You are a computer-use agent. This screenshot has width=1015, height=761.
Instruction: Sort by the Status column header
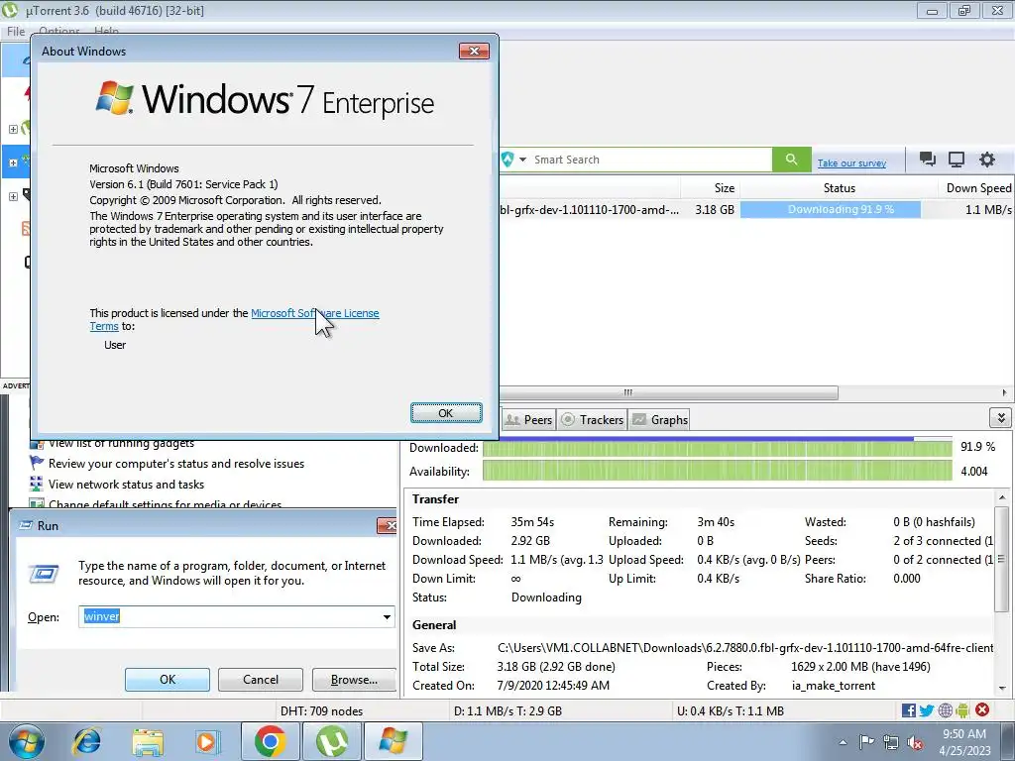[x=839, y=187]
